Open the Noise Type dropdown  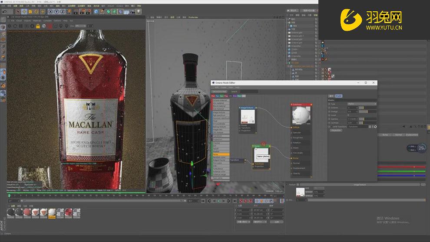click(362, 104)
